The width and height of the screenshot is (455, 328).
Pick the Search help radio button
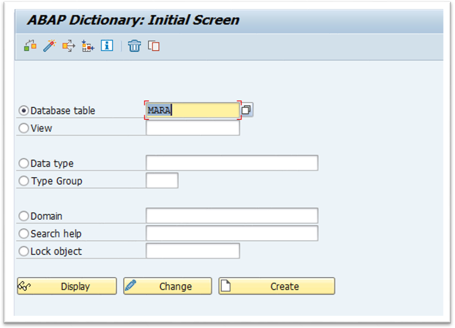pyautogui.click(x=24, y=234)
